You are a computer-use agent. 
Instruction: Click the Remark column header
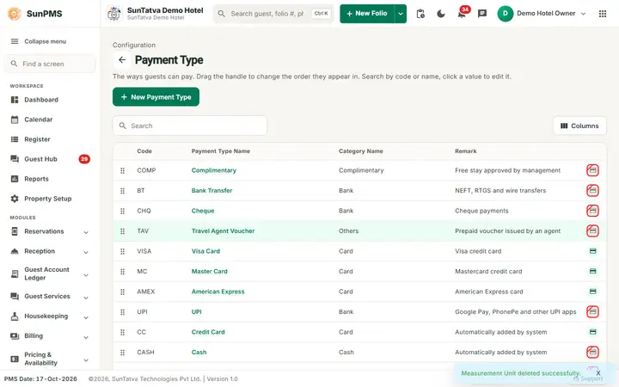pyautogui.click(x=465, y=151)
